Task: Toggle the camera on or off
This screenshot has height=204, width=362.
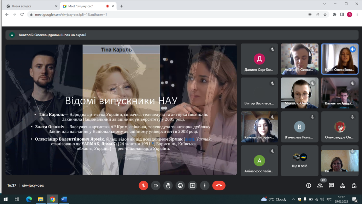Action: [x=156, y=185]
